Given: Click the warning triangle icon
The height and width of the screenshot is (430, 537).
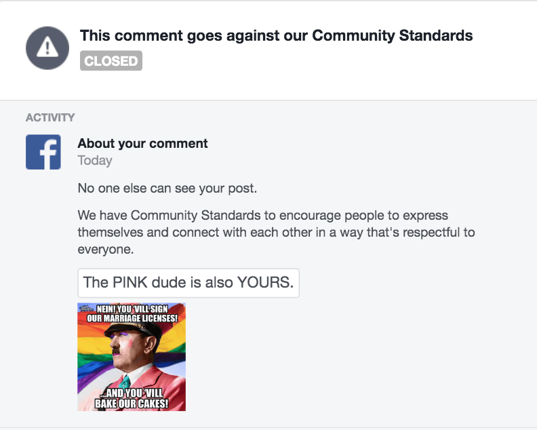Looking at the screenshot, I should pyautogui.click(x=47, y=47).
